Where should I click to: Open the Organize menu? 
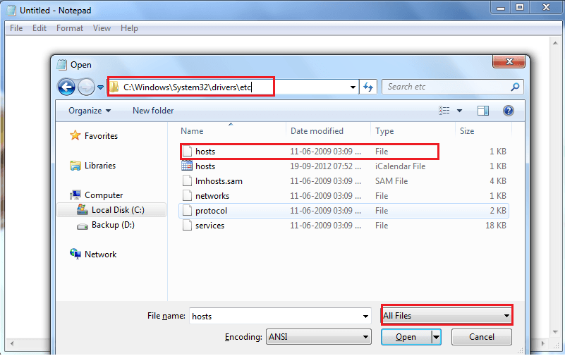pos(90,111)
